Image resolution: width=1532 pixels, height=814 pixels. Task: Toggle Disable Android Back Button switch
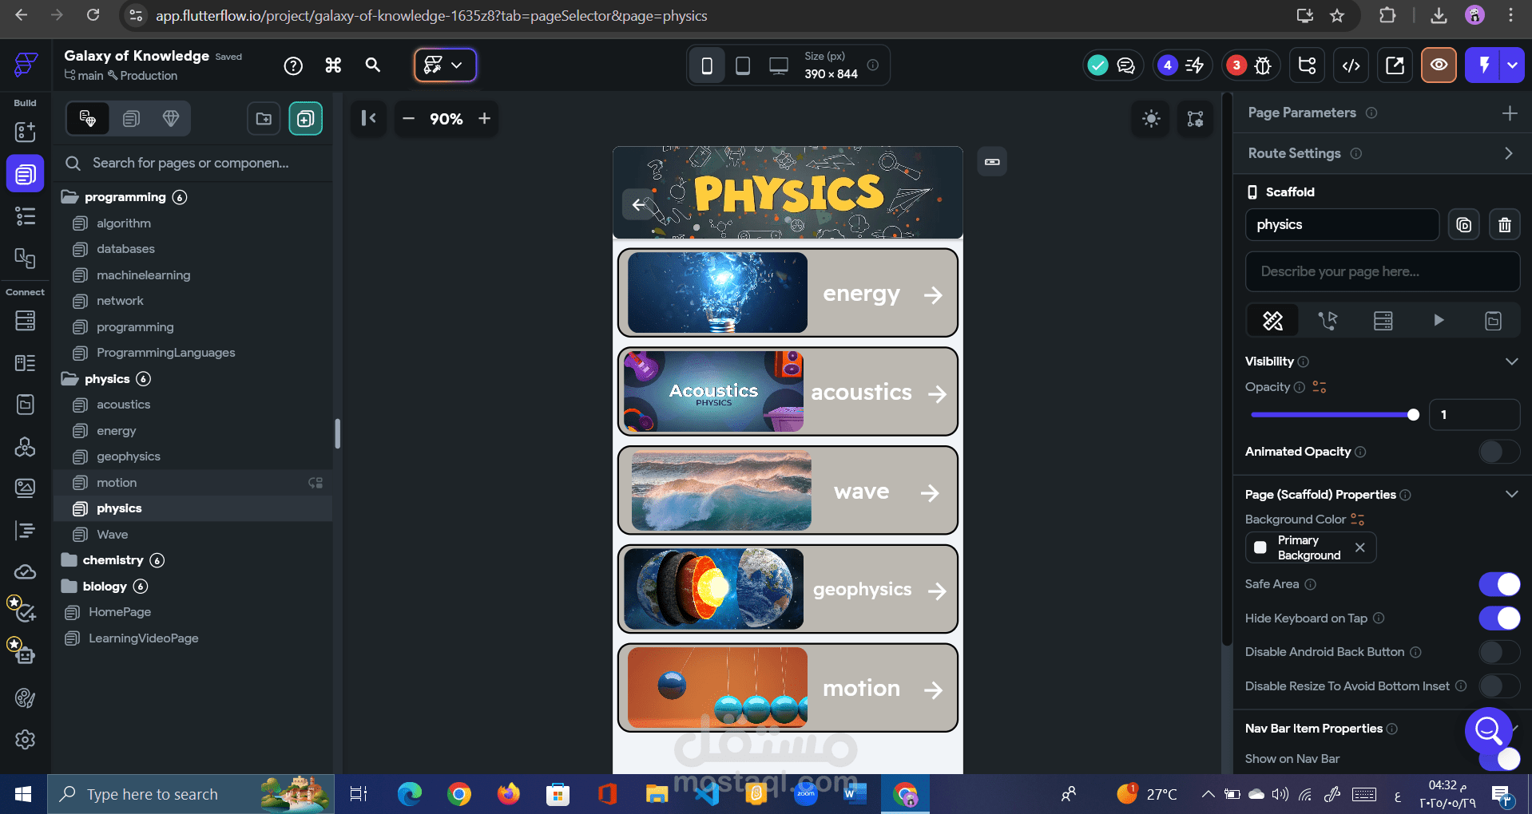tap(1498, 652)
